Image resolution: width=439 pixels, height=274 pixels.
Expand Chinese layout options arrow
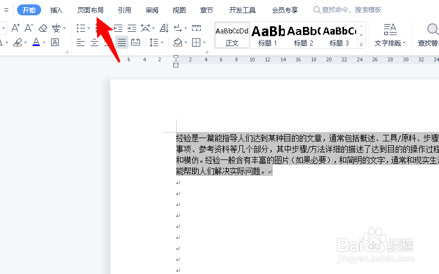(153, 28)
